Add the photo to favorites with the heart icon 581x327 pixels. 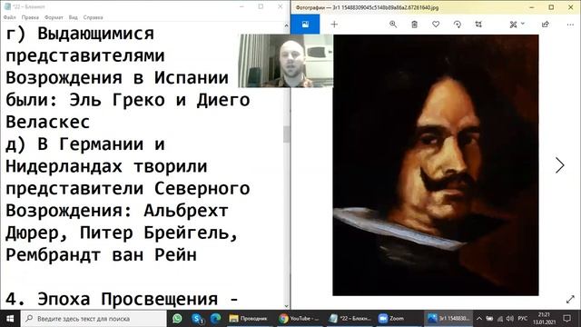pyautogui.click(x=436, y=25)
